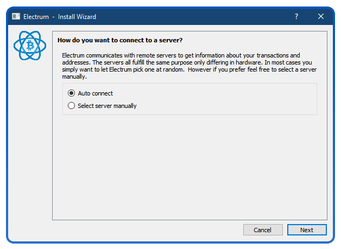This screenshot has width=341, height=249.
Task: Close the Install Wizard window
Action: click(x=321, y=16)
